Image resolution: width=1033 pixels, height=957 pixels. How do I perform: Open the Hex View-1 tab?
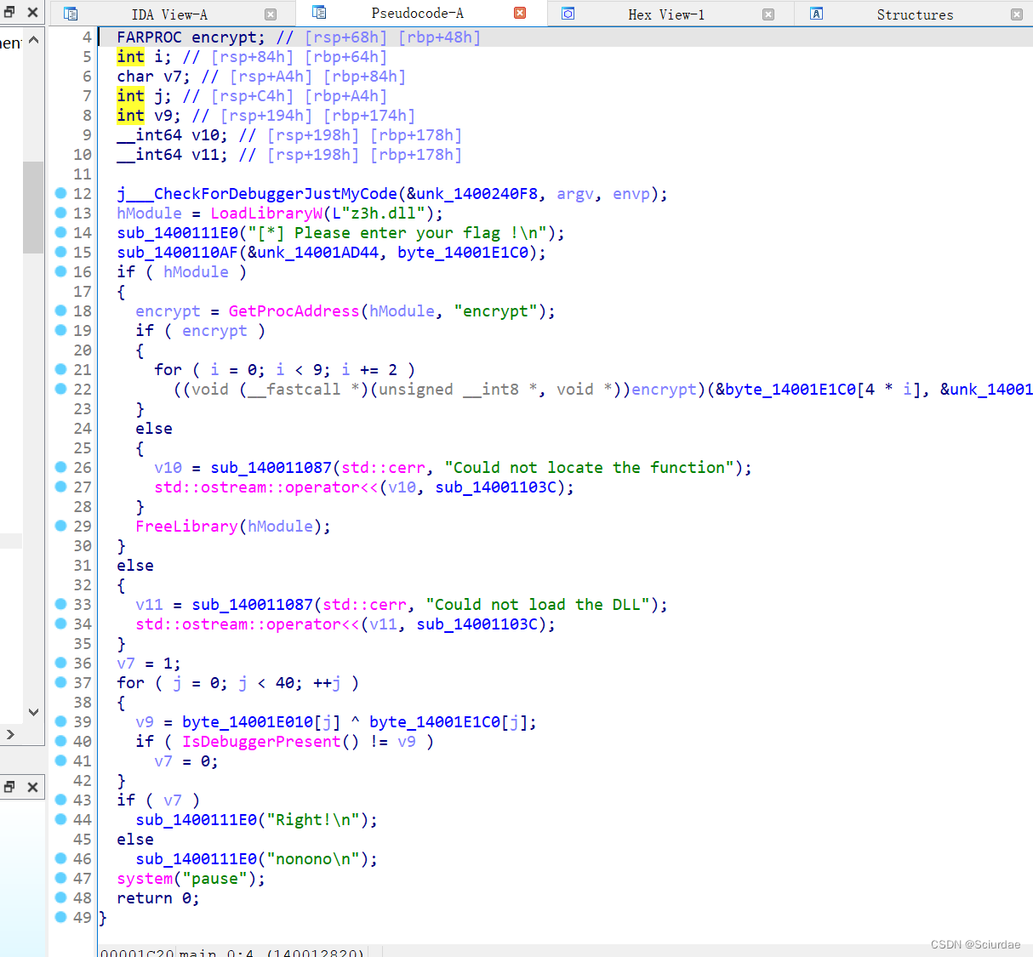tap(666, 14)
